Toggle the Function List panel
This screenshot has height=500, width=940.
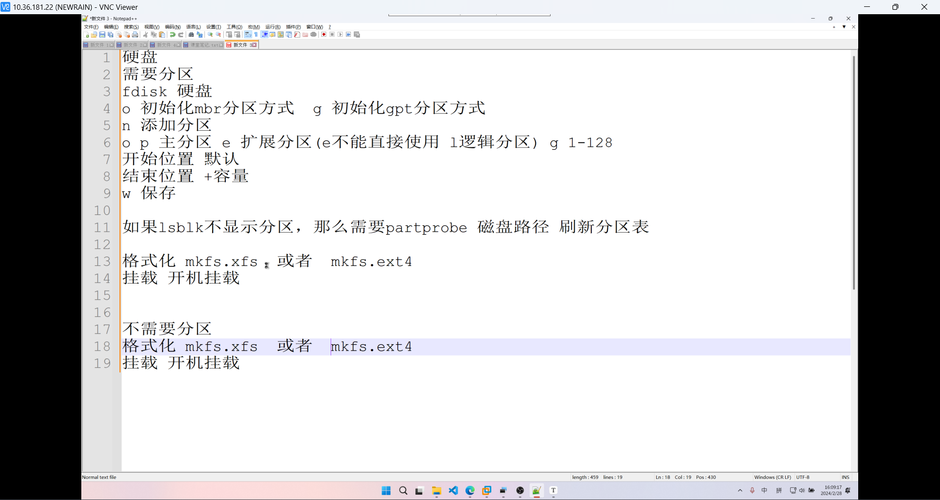tap(297, 35)
